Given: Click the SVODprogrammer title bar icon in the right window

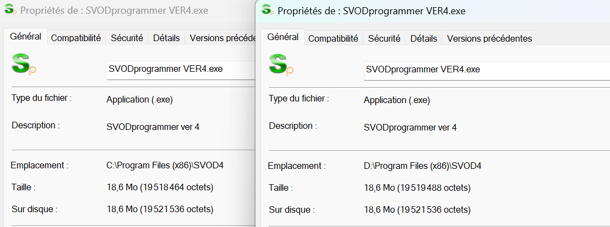Looking at the screenshot, I should click(x=267, y=10).
